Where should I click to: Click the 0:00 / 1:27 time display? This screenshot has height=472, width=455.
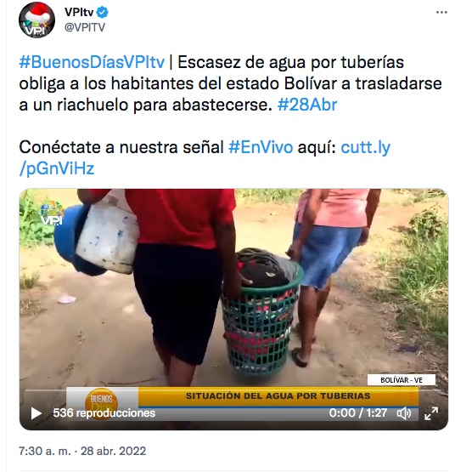pyautogui.click(x=357, y=413)
